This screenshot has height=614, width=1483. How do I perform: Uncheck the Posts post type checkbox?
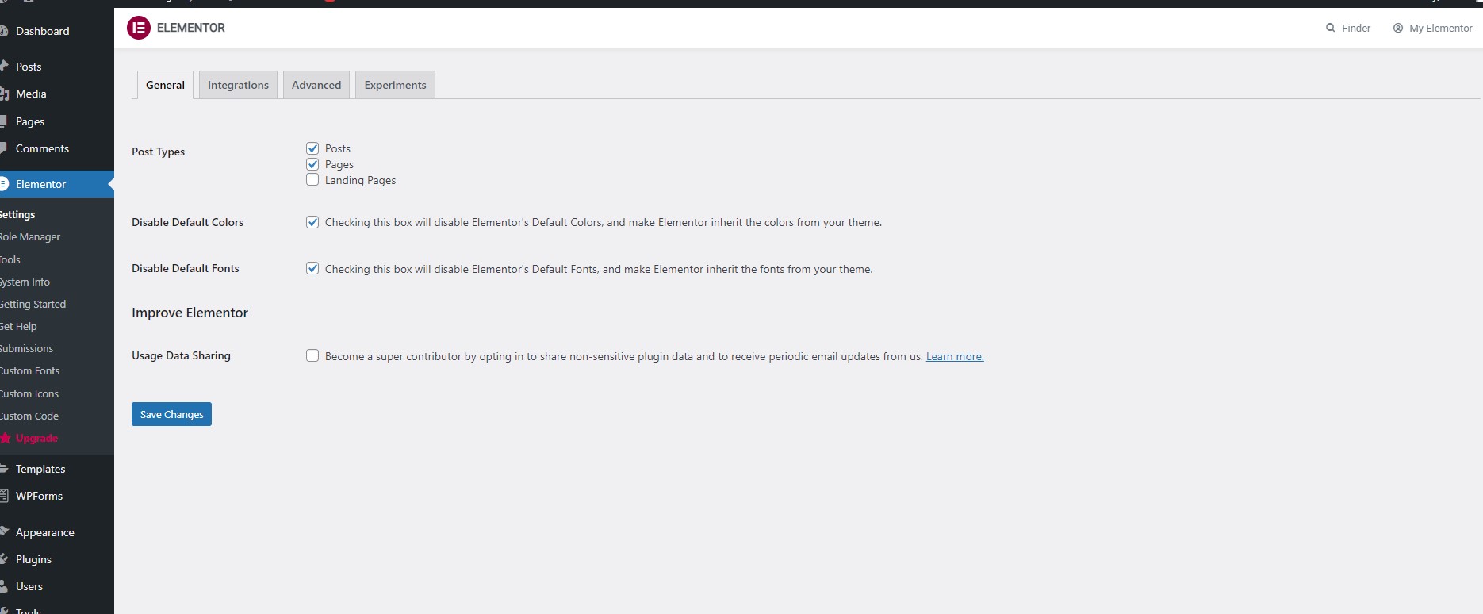(312, 148)
